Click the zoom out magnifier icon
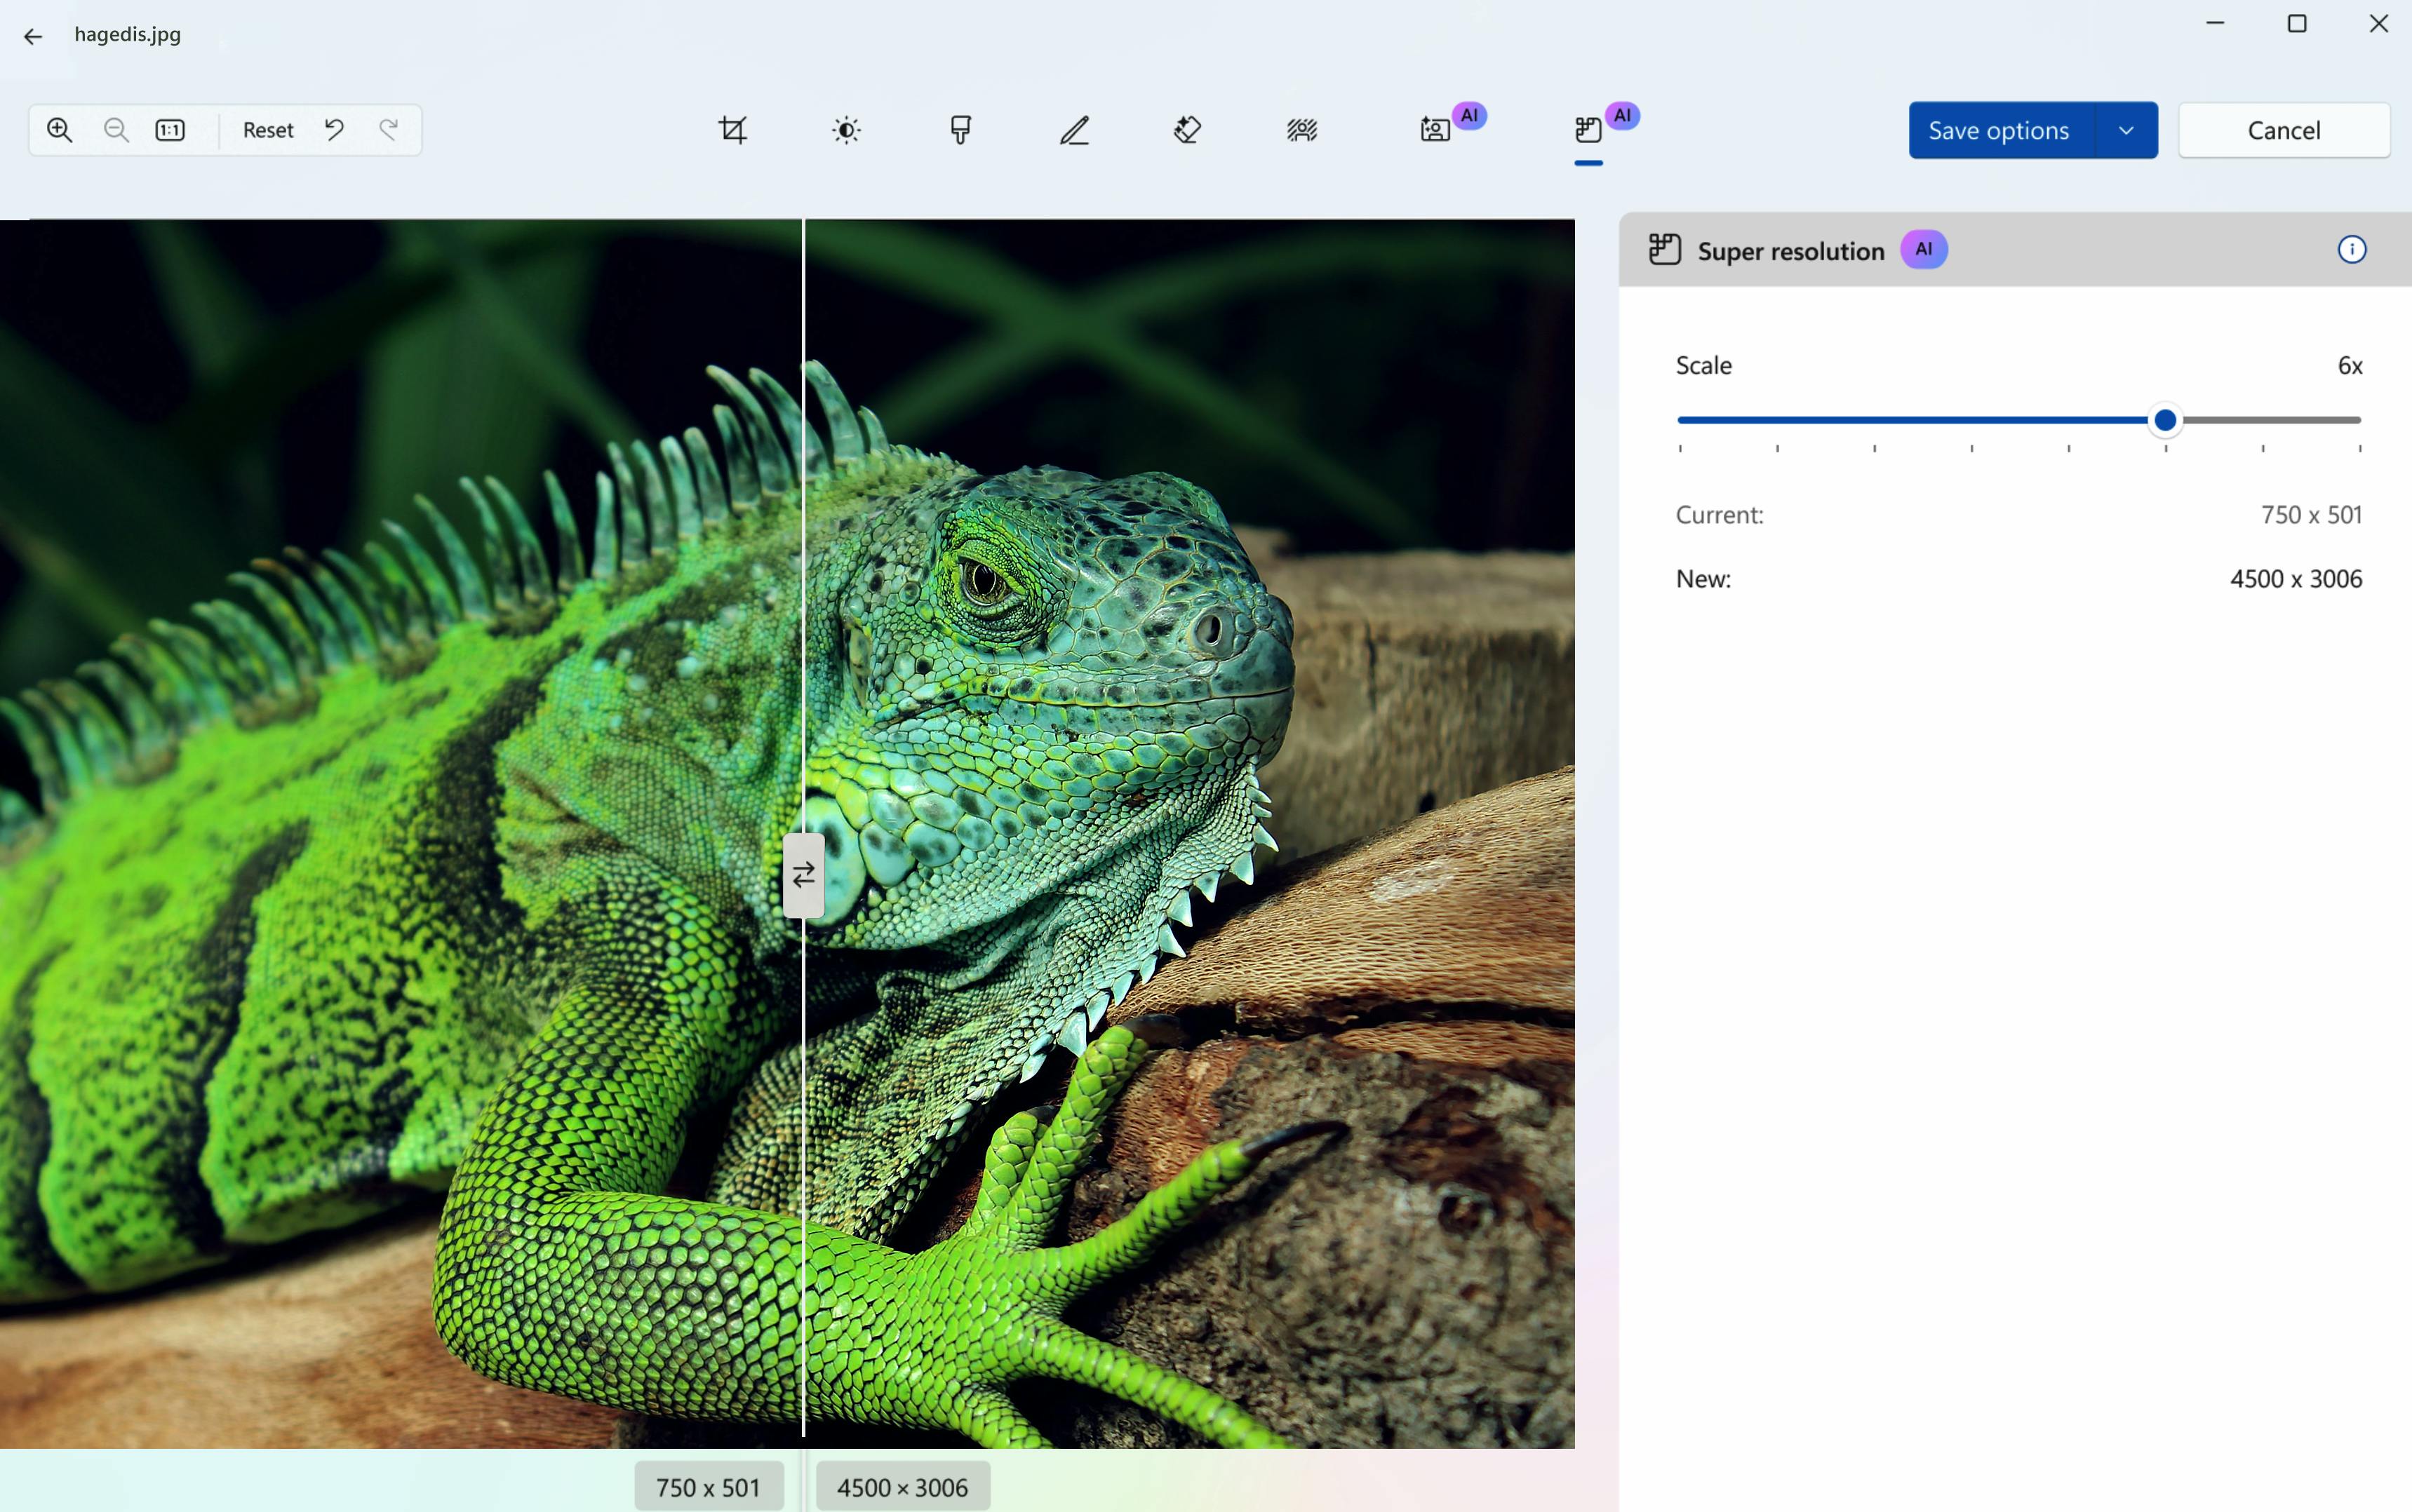The width and height of the screenshot is (2412, 1512). click(116, 130)
